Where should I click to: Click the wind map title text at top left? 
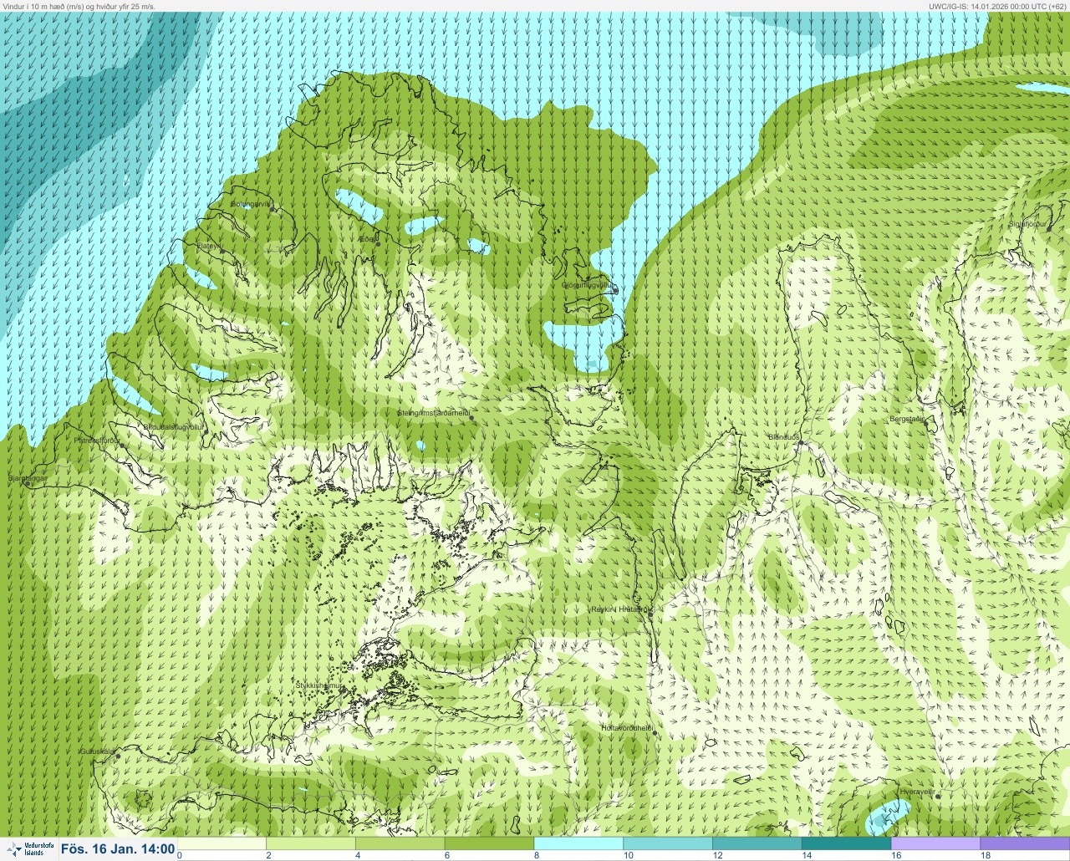tap(78, 6)
